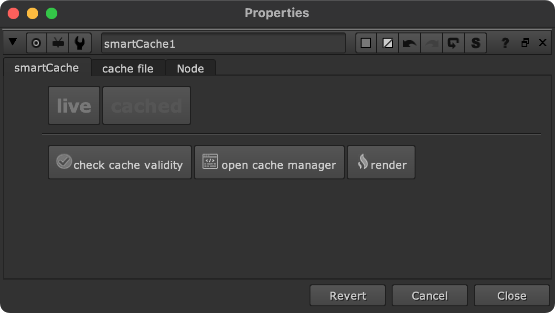Run check cache validity
The image size is (555, 313).
coord(119,162)
